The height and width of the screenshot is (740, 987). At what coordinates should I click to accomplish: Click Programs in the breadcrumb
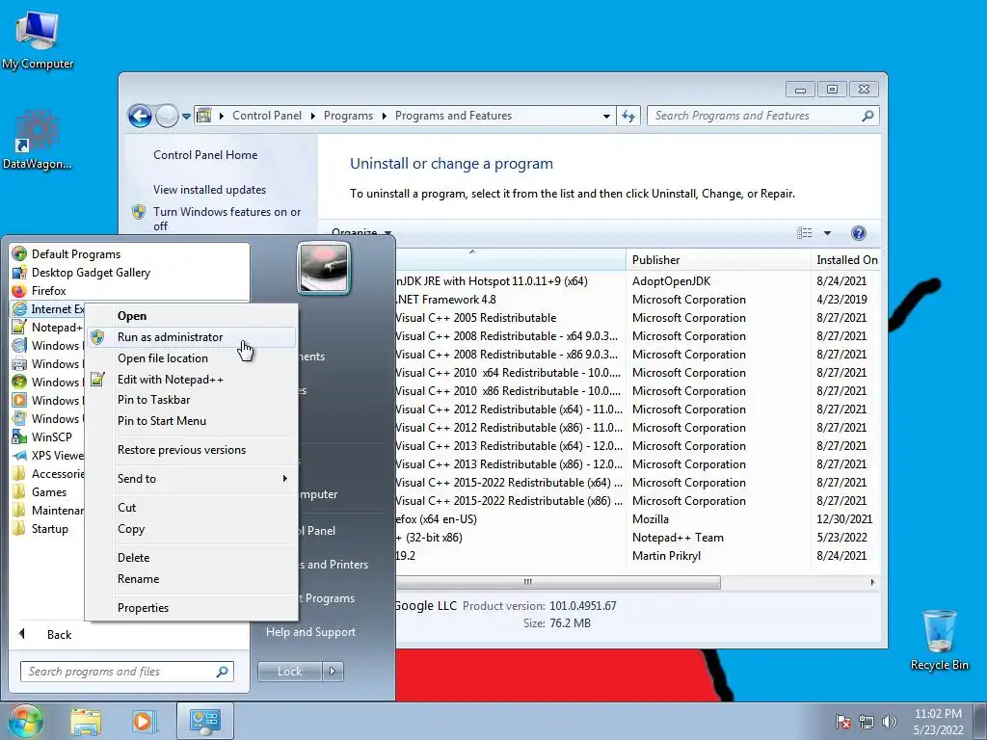(348, 116)
